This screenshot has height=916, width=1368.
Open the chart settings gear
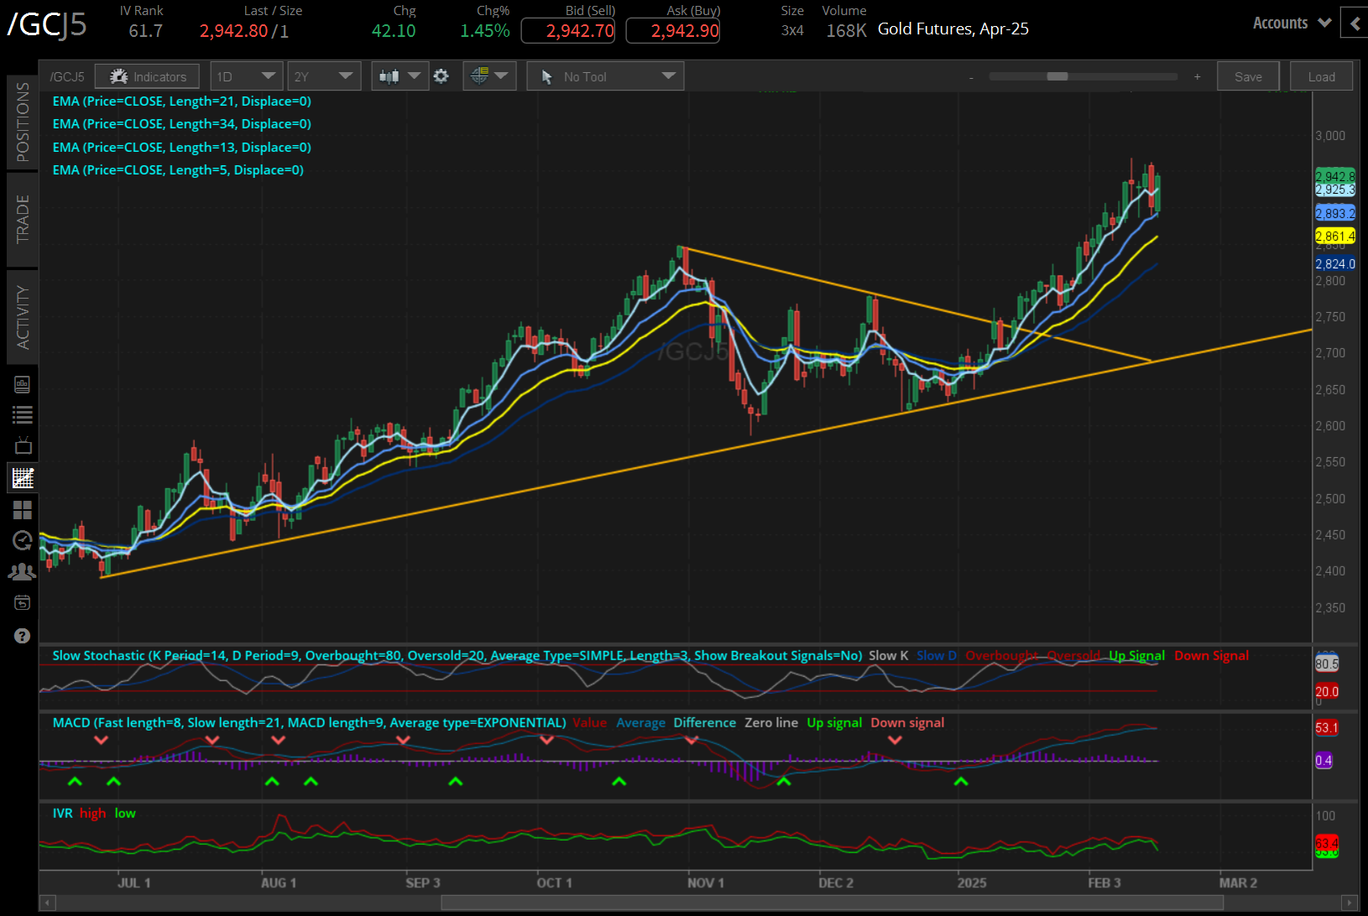click(x=441, y=75)
